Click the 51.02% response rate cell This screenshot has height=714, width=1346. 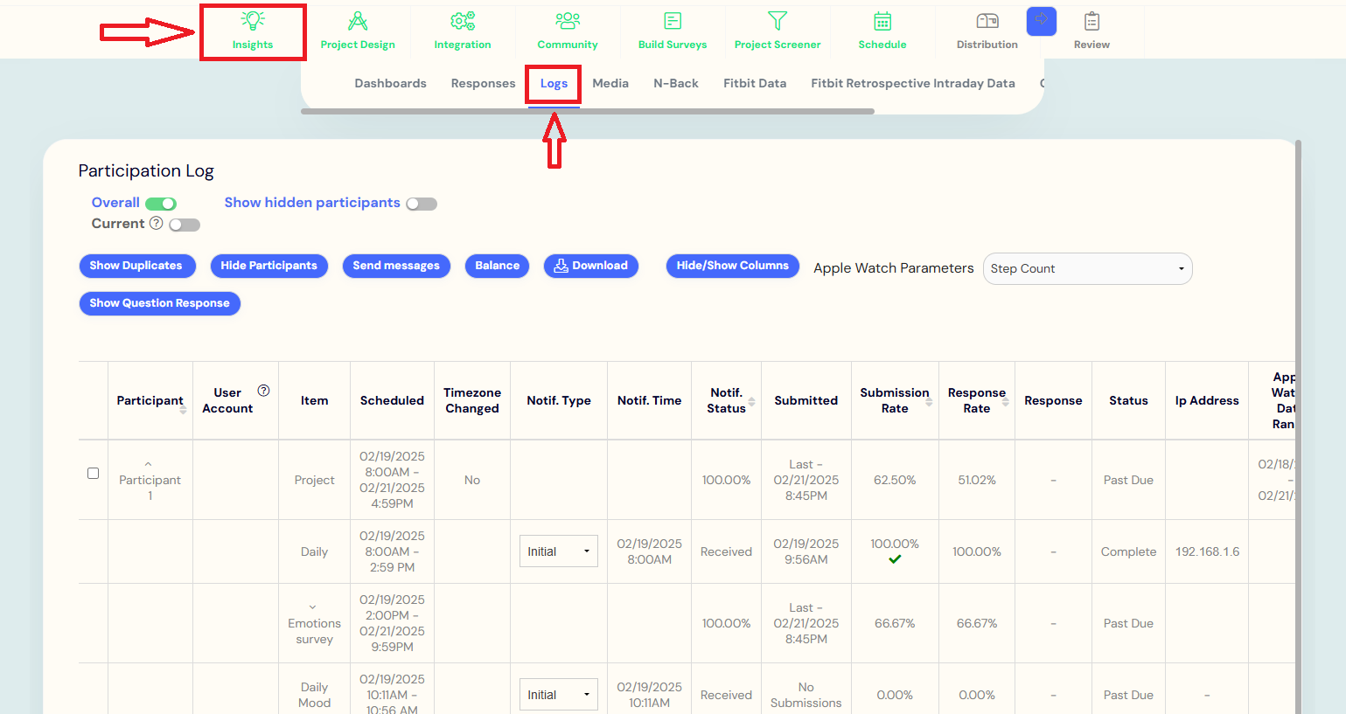[977, 480]
